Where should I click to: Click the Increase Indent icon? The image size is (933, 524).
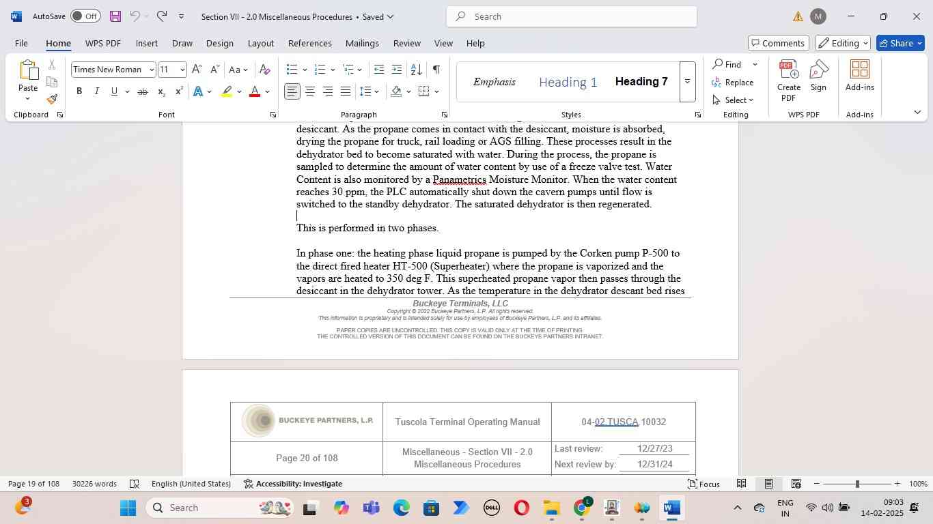tap(396, 70)
